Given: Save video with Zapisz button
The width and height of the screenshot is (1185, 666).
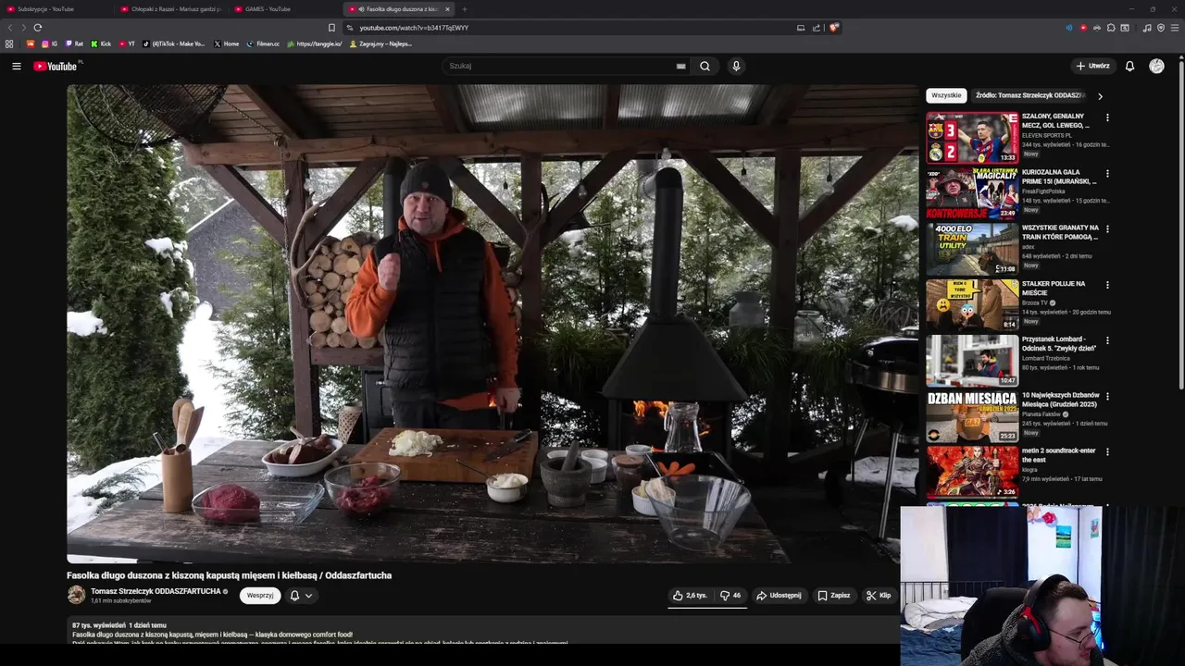Looking at the screenshot, I should coord(834,596).
